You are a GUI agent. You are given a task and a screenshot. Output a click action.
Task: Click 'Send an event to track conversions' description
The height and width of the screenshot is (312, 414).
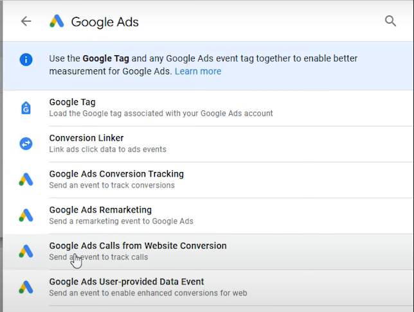(x=112, y=185)
